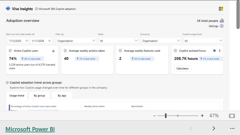Click the Benchmark label
This screenshot has width=240, height=135.
point(137,106)
